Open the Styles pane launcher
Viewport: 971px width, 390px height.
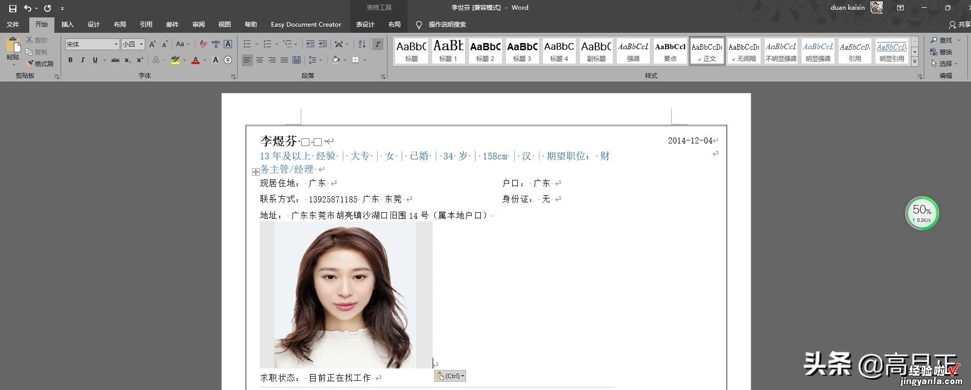point(920,76)
